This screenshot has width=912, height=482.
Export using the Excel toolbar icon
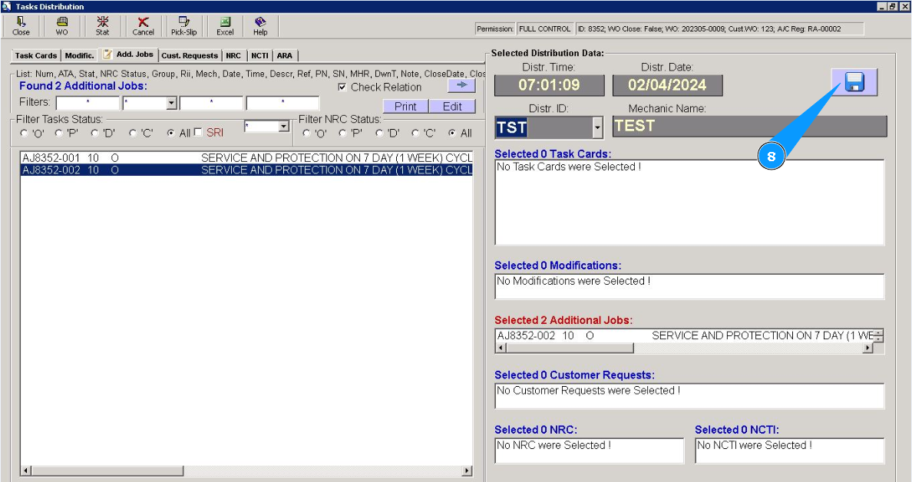(x=225, y=26)
